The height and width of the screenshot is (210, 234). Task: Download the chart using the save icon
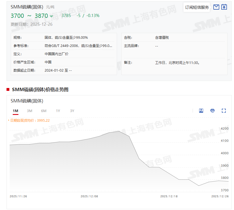[x=201, y=111]
